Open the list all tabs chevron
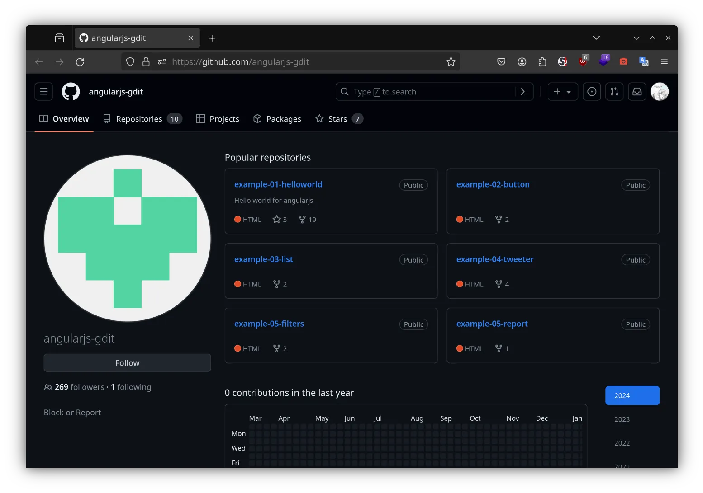The height and width of the screenshot is (493, 703). 596,38
